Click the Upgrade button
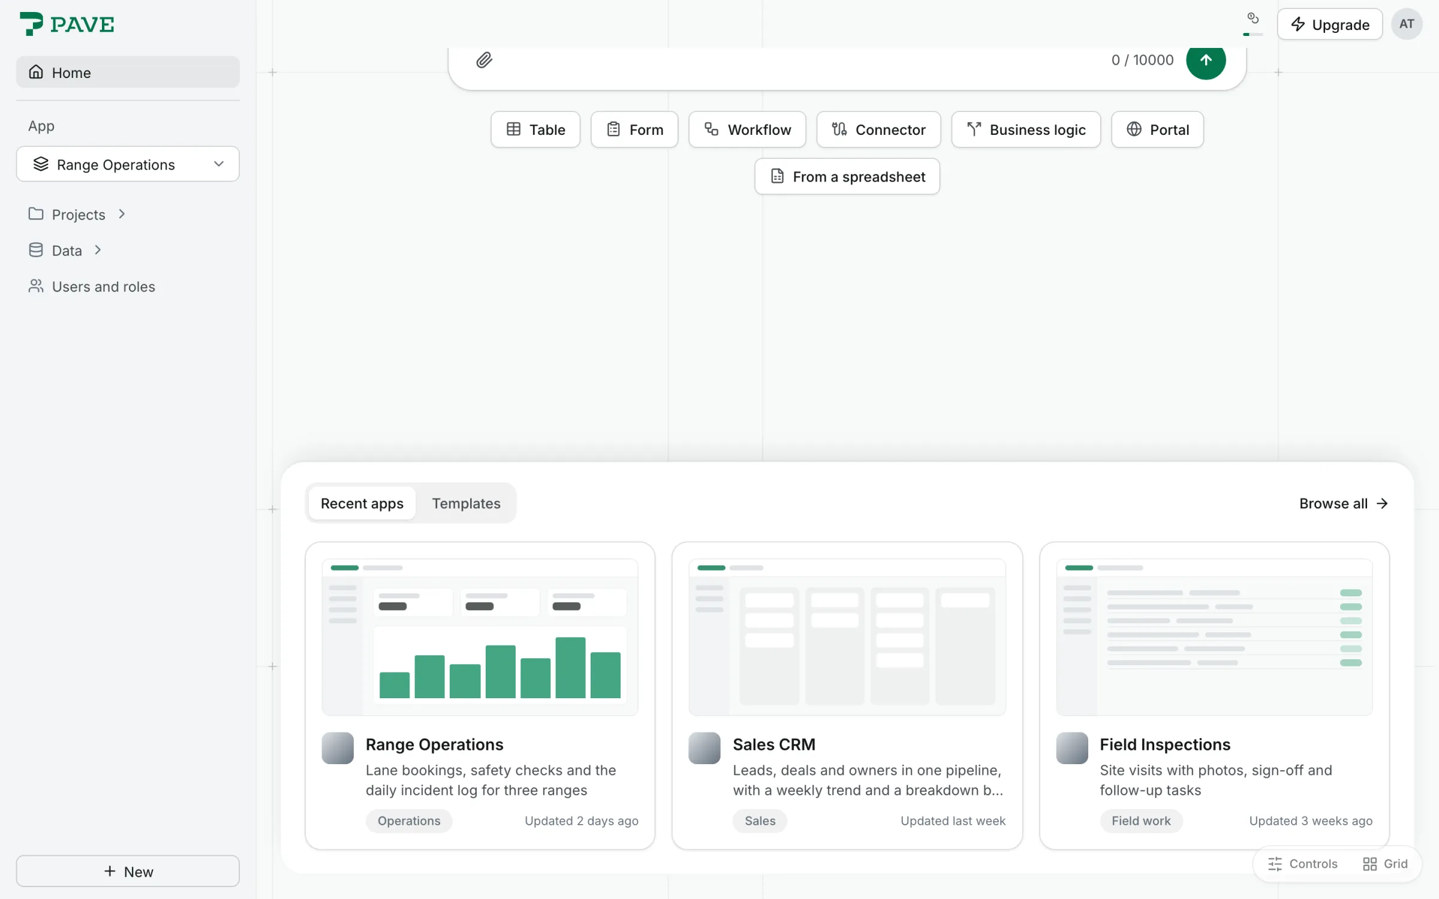This screenshot has height=899, width=1439. point(1329,24)
